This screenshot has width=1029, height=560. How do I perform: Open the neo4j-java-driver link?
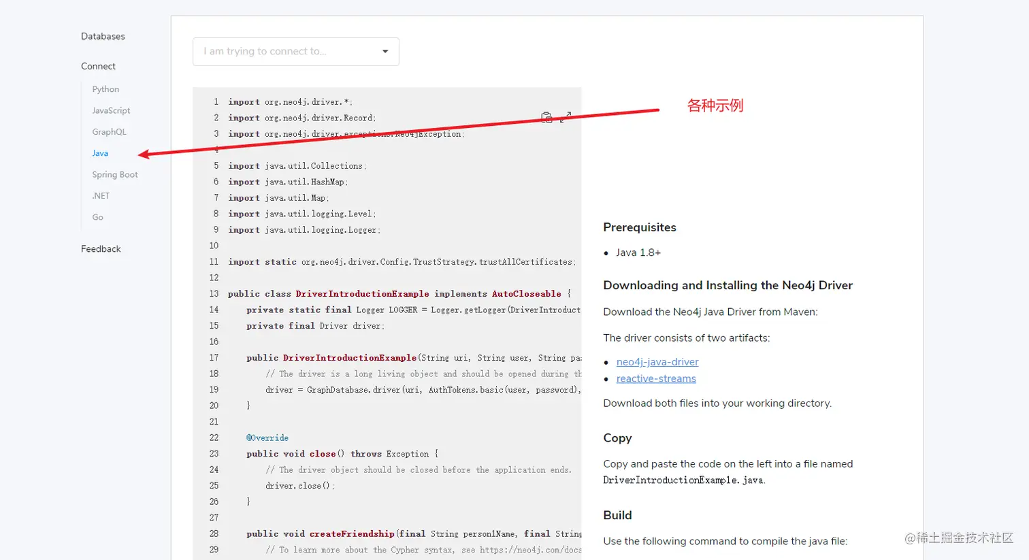(x=657, y=362)
